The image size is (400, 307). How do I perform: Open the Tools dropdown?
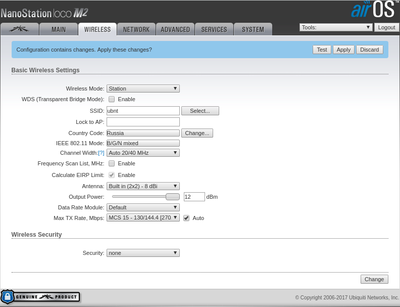click(336, 27)
